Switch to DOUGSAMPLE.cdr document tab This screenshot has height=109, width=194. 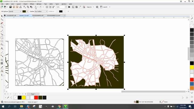point(38,15)
